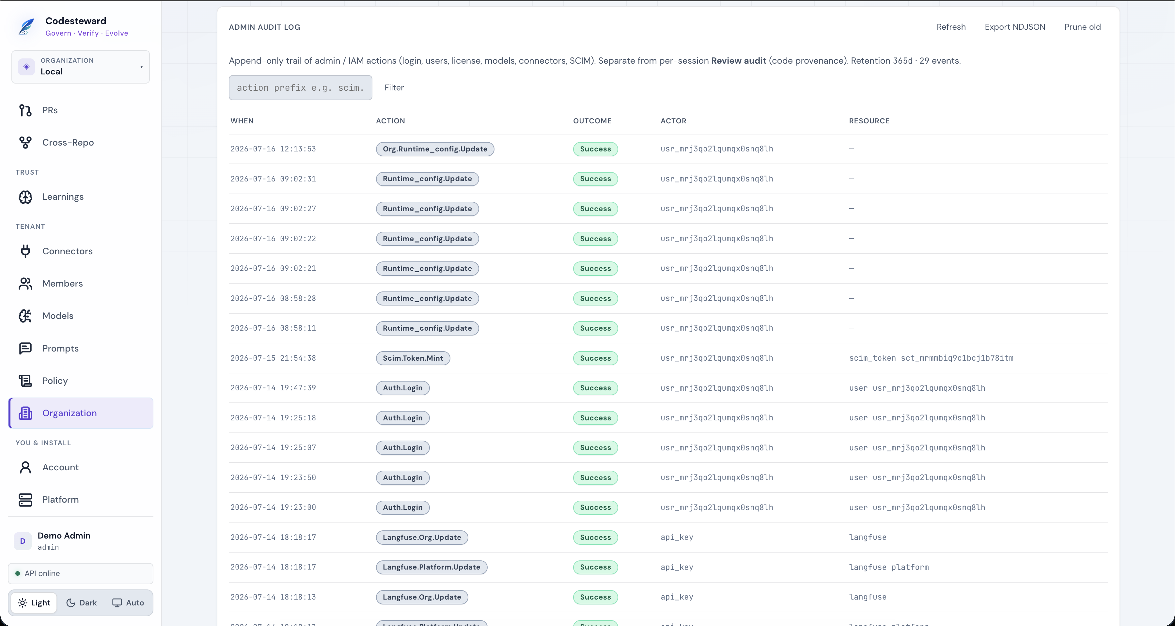The width and height of the screenshot is (1175, 626).
Task: Select the Org.Runtime_config.Update action badge
Action: click(435, 149)
